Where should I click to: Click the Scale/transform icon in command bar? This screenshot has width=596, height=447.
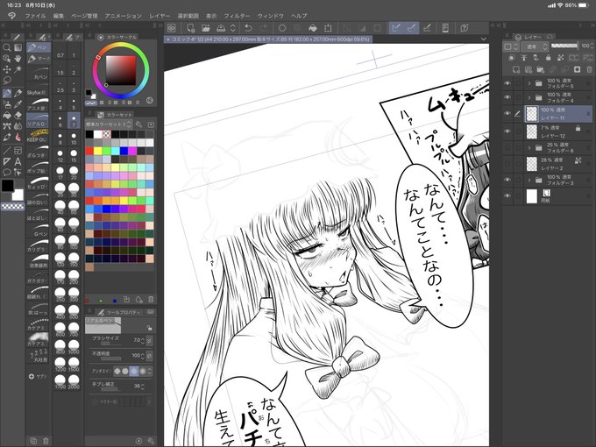pos(328,28)
